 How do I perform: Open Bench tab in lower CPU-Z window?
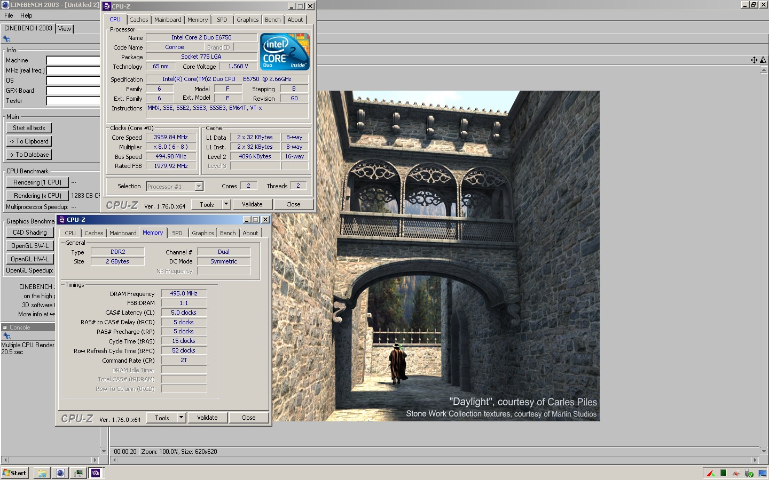(x=228, y=233)
